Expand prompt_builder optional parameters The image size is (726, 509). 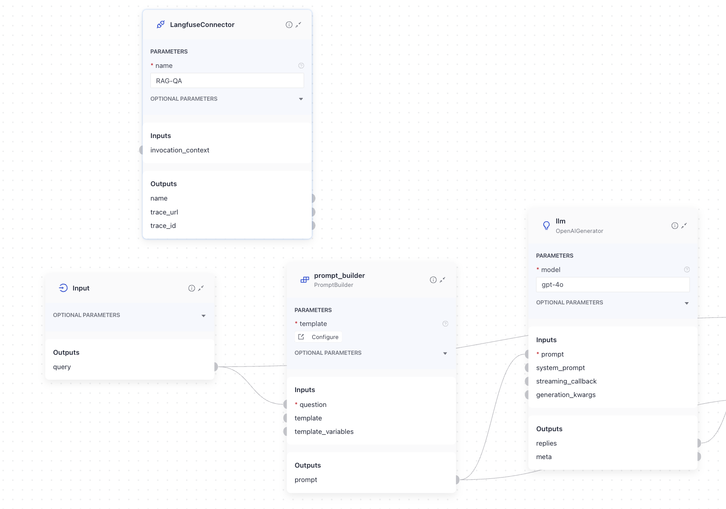(445, 353)
